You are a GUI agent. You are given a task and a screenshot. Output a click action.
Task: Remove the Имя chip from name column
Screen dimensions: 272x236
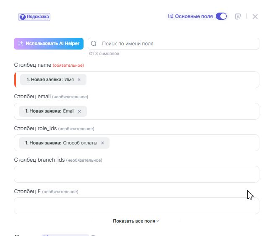tap(79, 80)
